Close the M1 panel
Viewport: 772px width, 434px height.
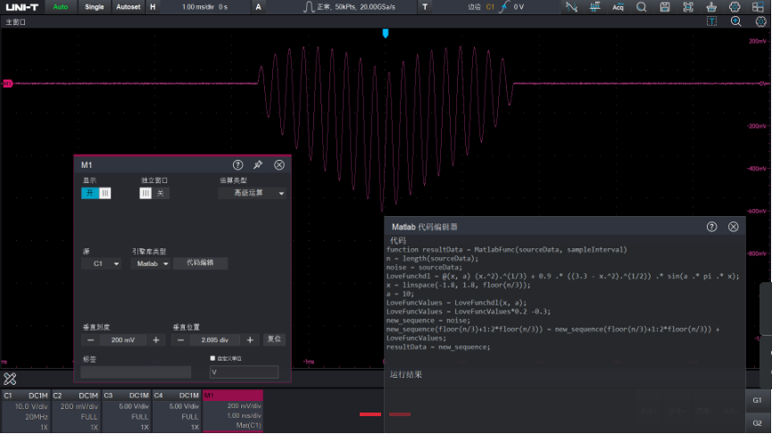[x=279, y=165]
